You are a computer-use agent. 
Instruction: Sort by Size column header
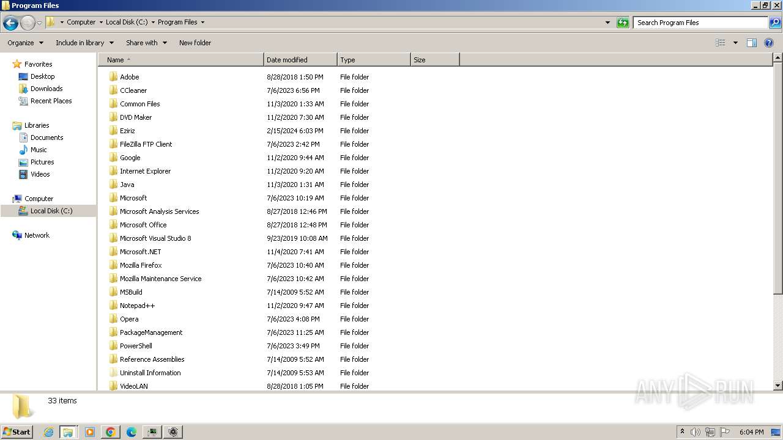click(x=435, y=60)
